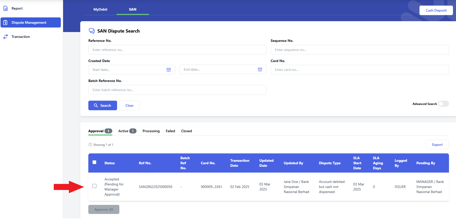Open the Start date calendar icon

point(169,70)
